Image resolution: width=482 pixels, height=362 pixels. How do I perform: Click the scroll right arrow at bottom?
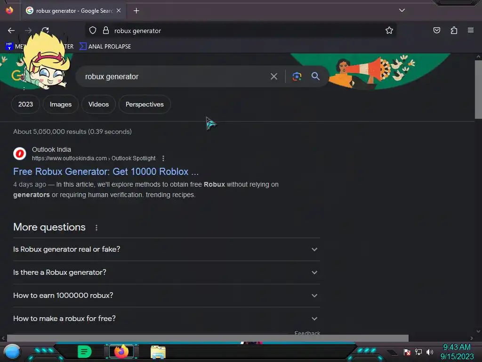(x=472, y=338)
